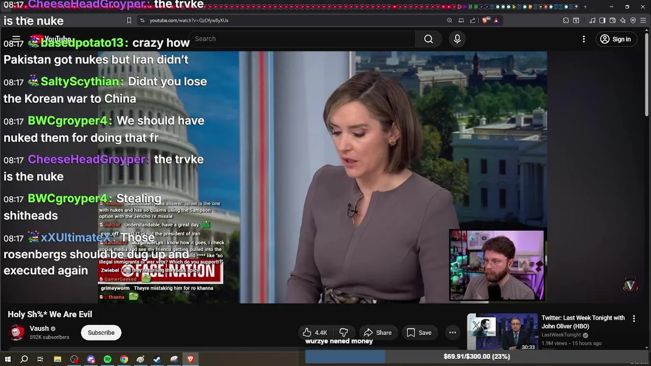
Task: Open Last Week Tonight Twitter video thumbnail
Action: pos(502,332)
